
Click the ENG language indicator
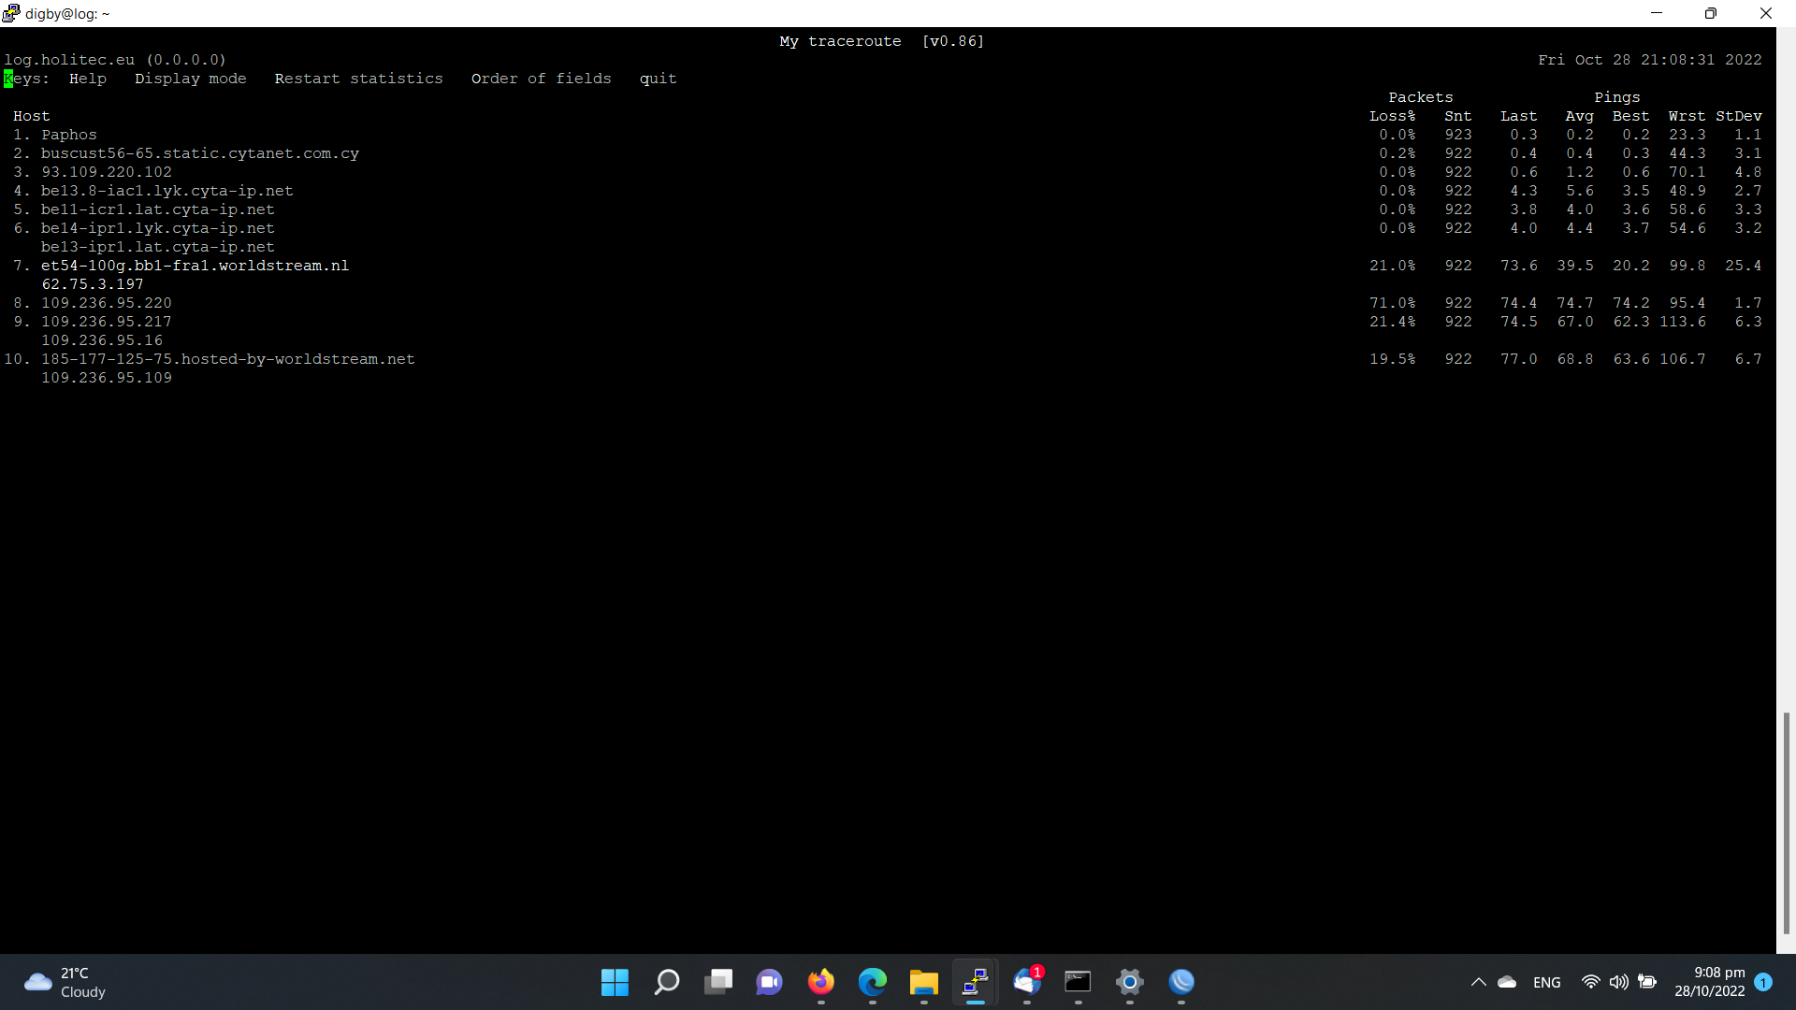(x=1546, y=982)
